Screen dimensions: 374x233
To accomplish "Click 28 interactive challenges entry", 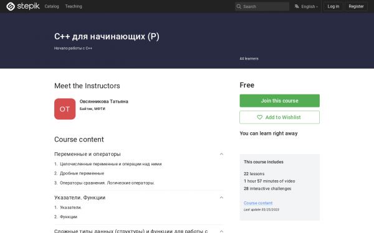I will pyautogui.click(x=267, y=188).
